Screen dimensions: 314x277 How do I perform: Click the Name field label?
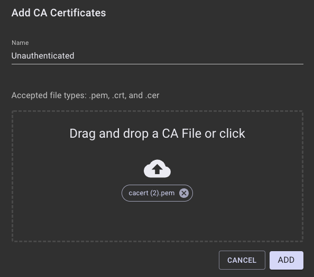click(x=20, y=43)
